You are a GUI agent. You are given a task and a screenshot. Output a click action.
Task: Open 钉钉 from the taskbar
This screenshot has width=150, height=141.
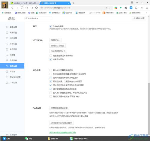tap(6, 139)
